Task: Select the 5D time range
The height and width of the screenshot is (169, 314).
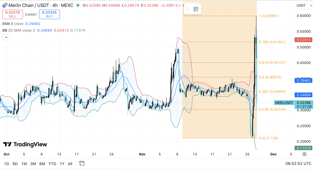Action: tap(15, 163)
